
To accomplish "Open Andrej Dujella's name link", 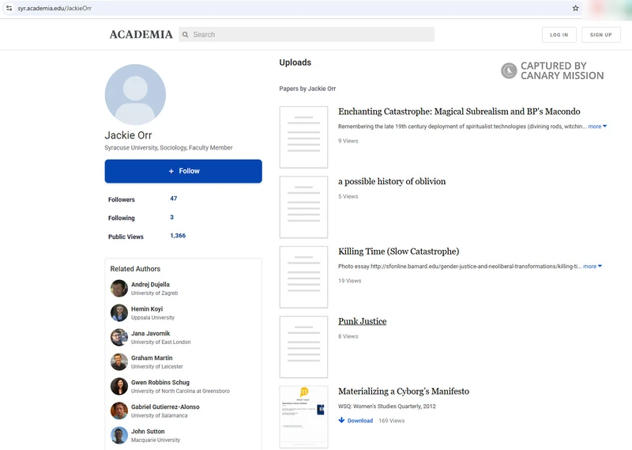I will pyautogui.click(x=150, y=285).
